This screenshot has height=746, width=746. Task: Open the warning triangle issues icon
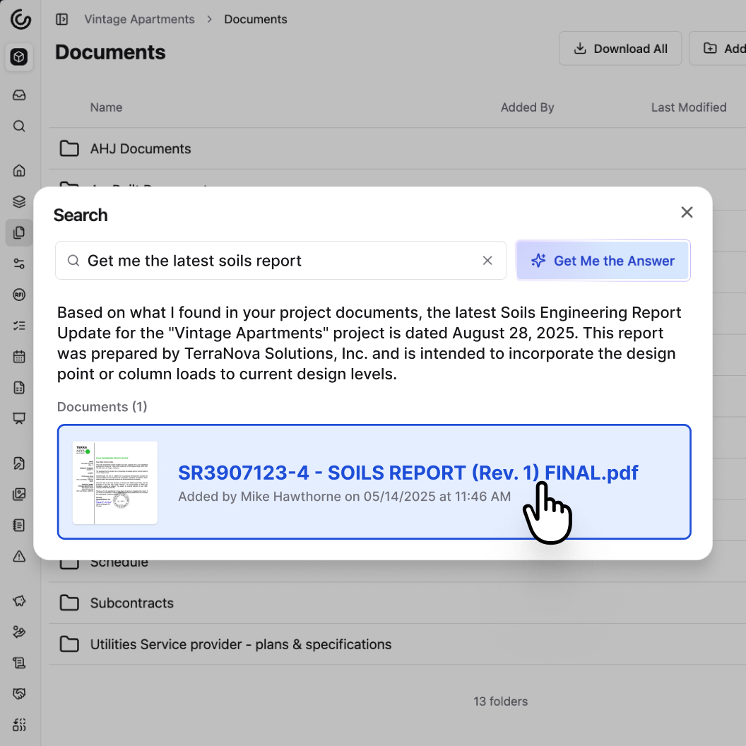[x=19, y=556]
